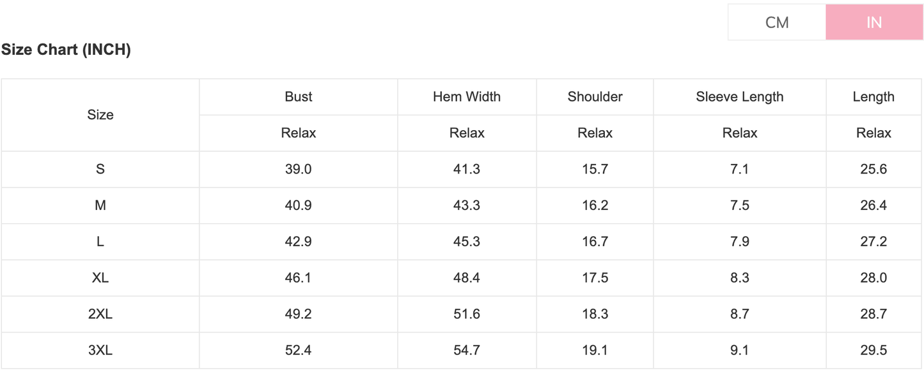Viewport: 924px width, 370px height.
Task: Click the Bust column header
Action: pos(299,97)
